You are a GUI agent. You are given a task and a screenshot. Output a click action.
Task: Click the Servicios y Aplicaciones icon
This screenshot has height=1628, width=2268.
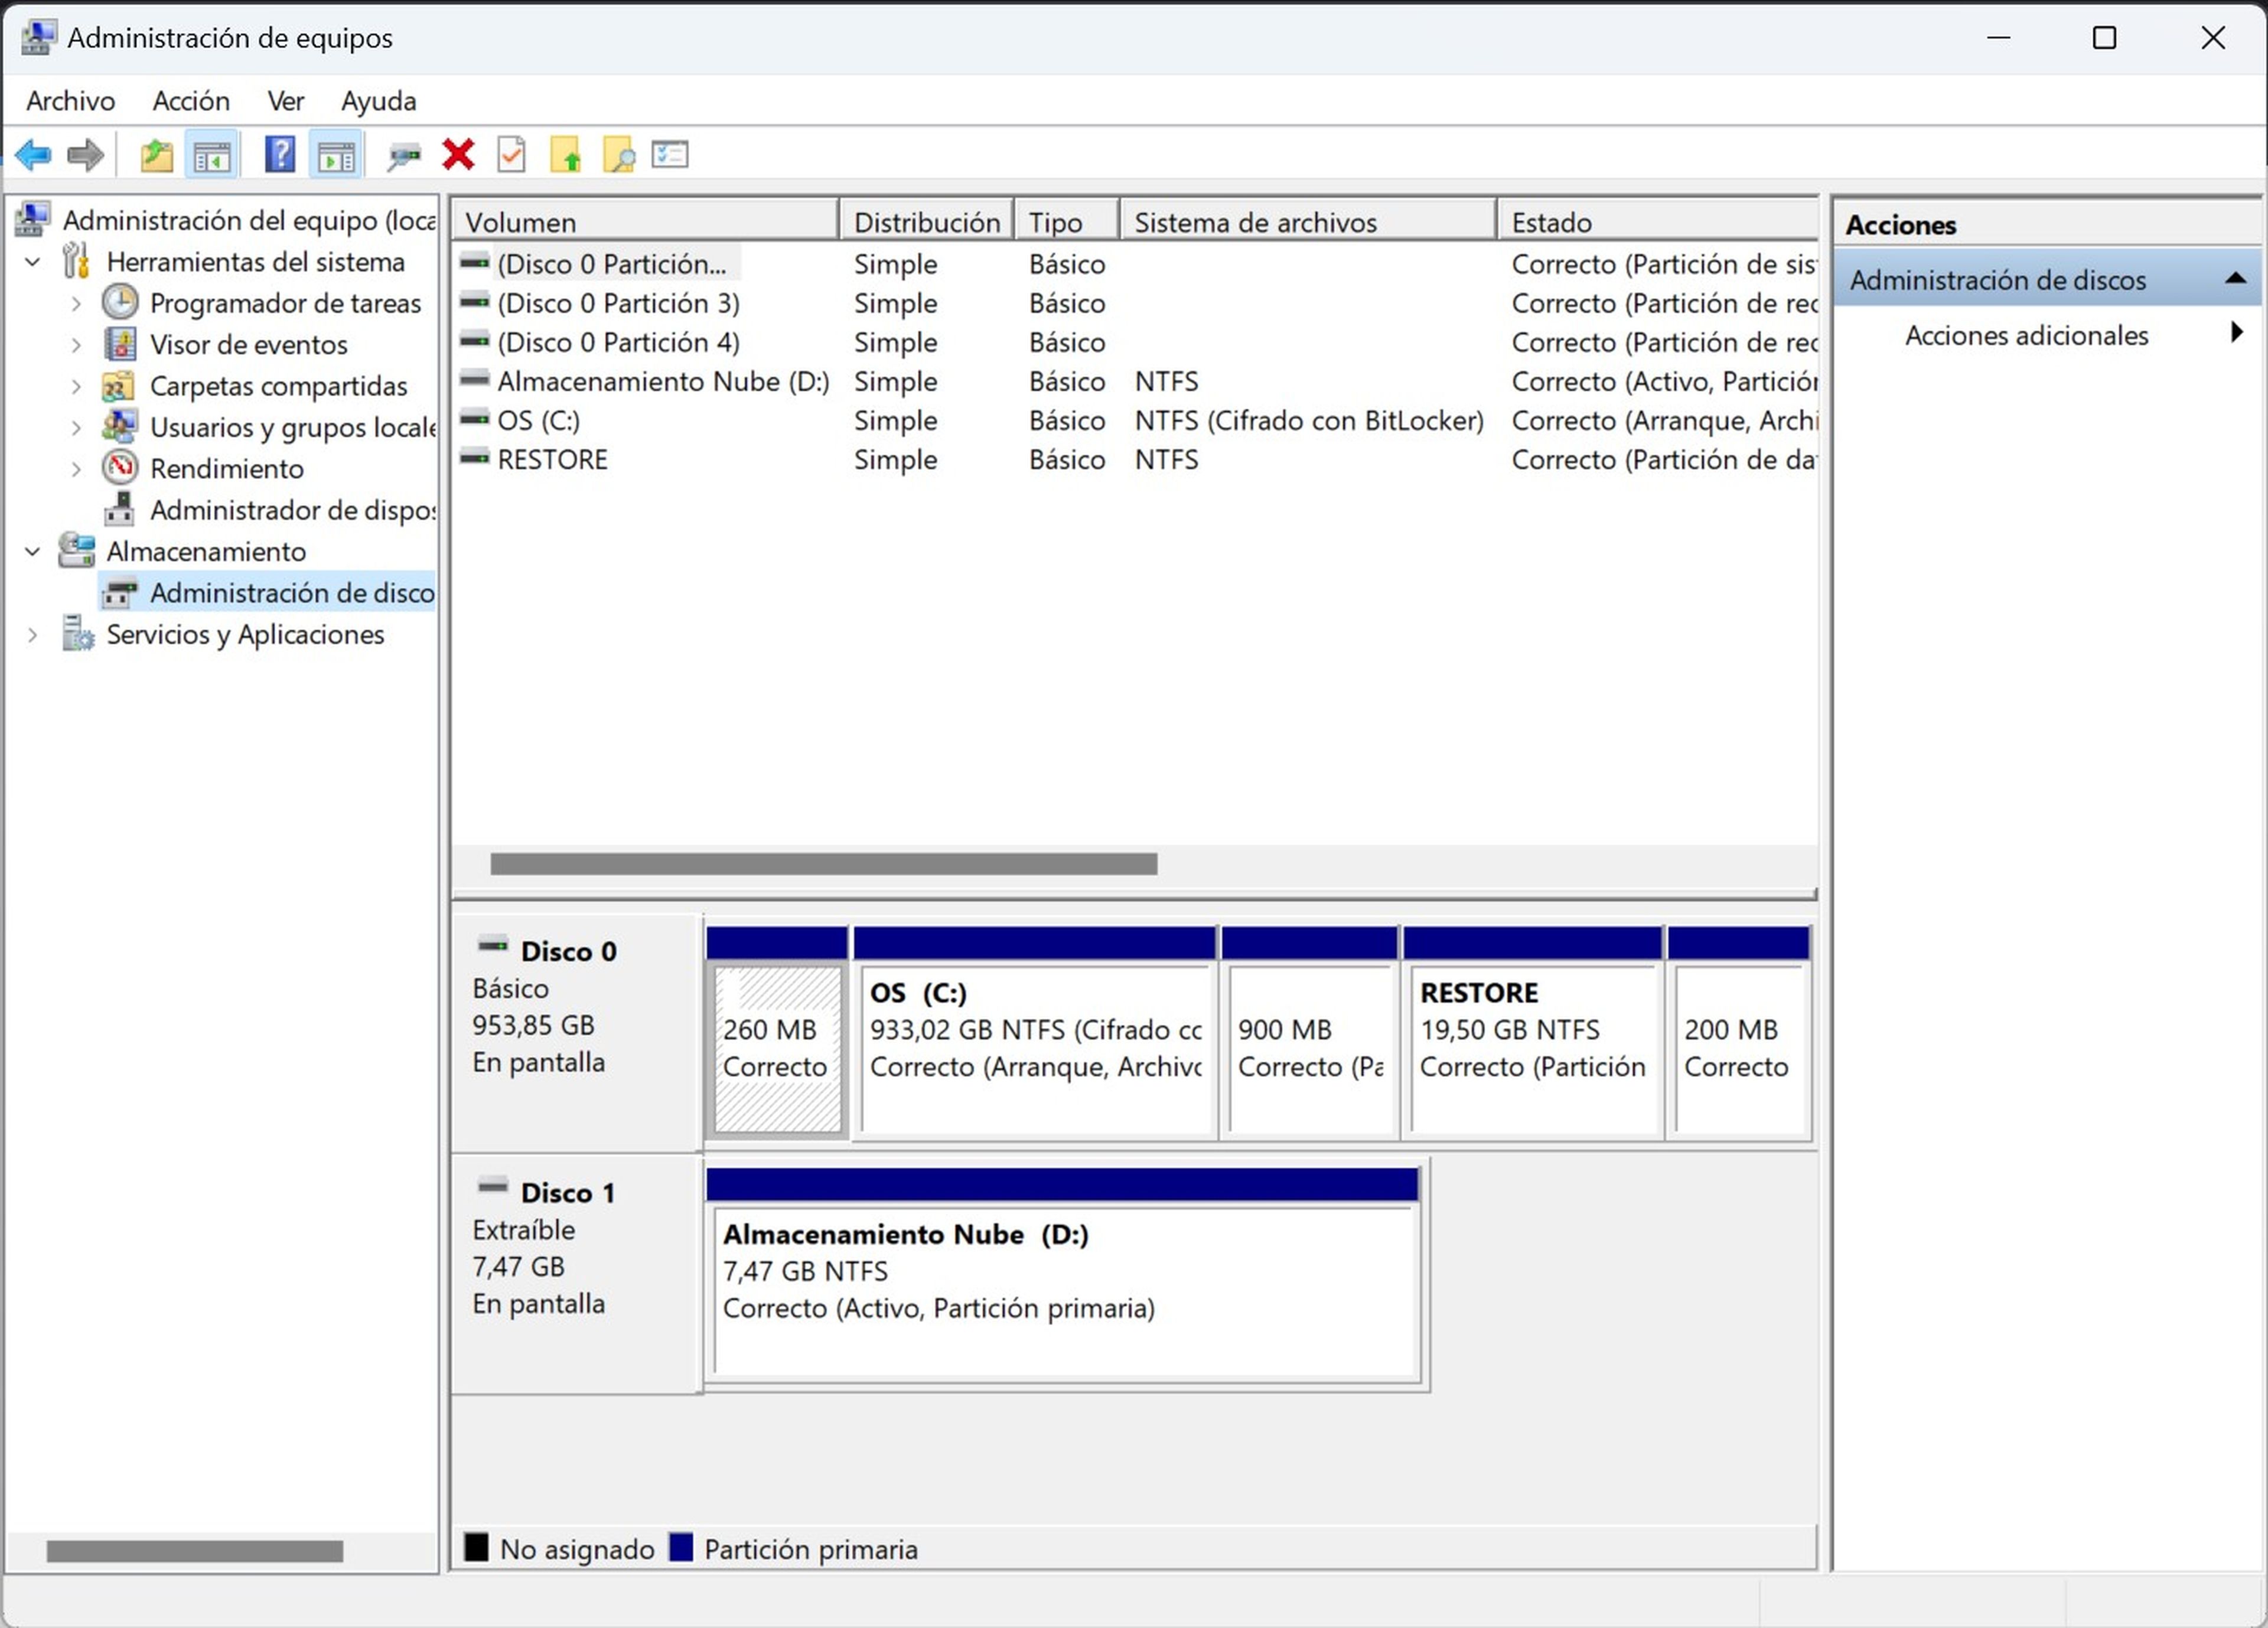point(77,633)
